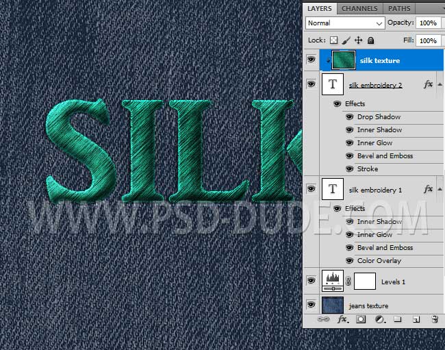Hide Inner Shadow on silk embroidery 2
This screenshot has height=350, width=445.
click(349, 130)
